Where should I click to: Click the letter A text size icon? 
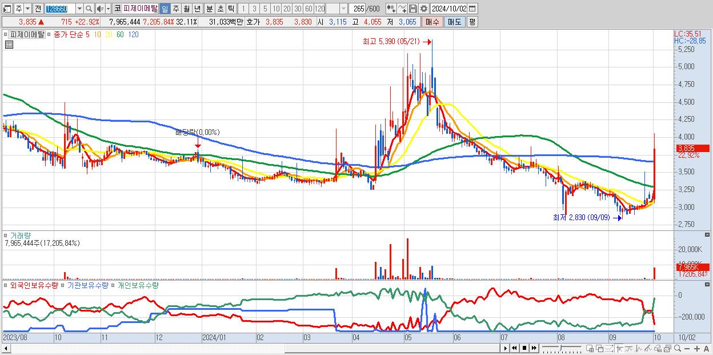[706, 348]
